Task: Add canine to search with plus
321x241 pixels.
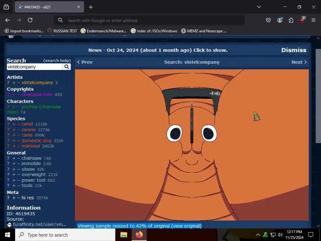Action: pos(14,130)
